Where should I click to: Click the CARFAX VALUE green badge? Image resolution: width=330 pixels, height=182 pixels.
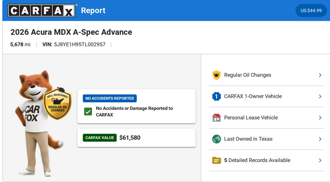coord(100,138)
